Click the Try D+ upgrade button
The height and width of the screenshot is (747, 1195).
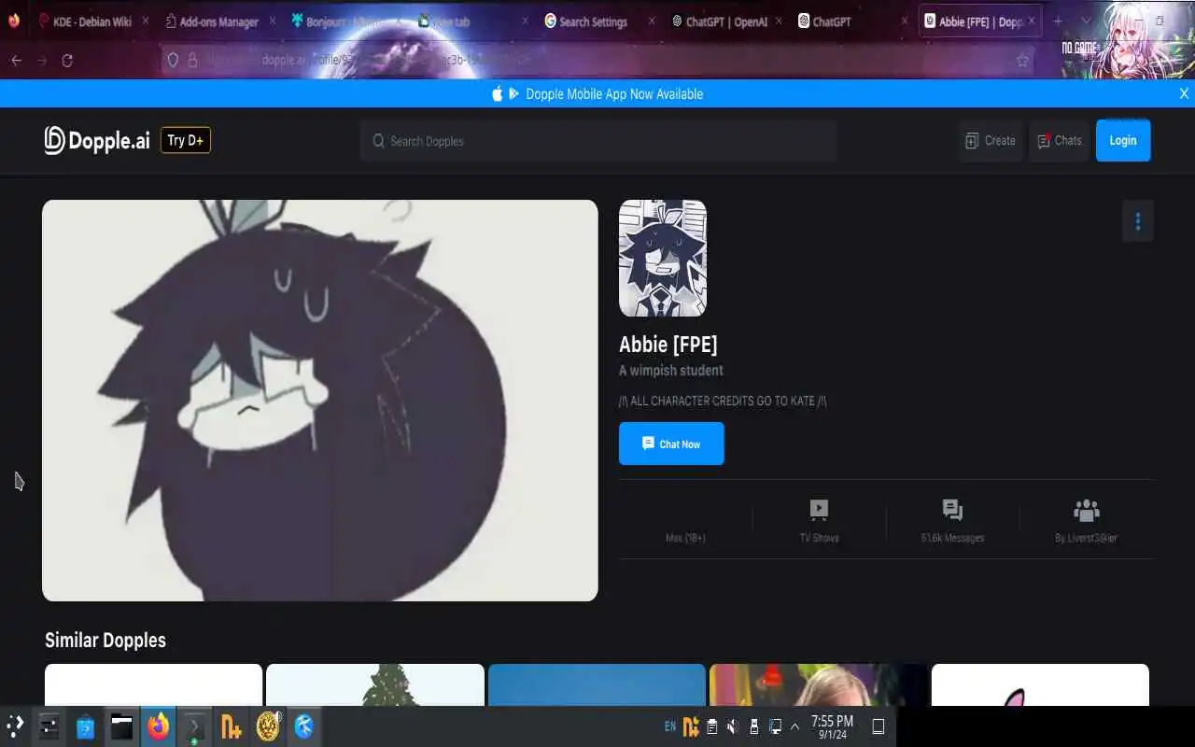coord(186,140)
